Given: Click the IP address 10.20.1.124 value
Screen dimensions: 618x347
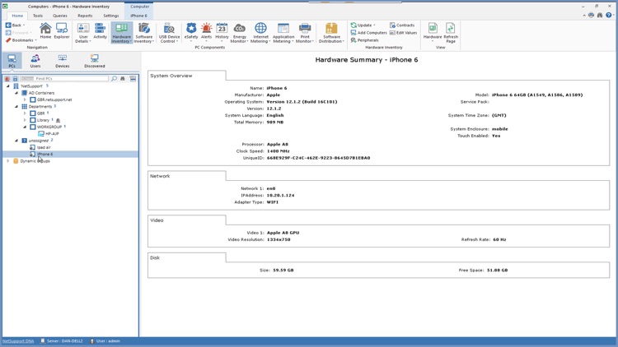Looking at the screenshot, I should click(281, 195).
